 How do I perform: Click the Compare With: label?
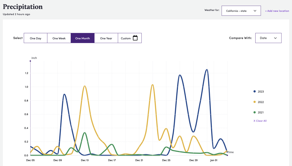[x=240, y=38]
